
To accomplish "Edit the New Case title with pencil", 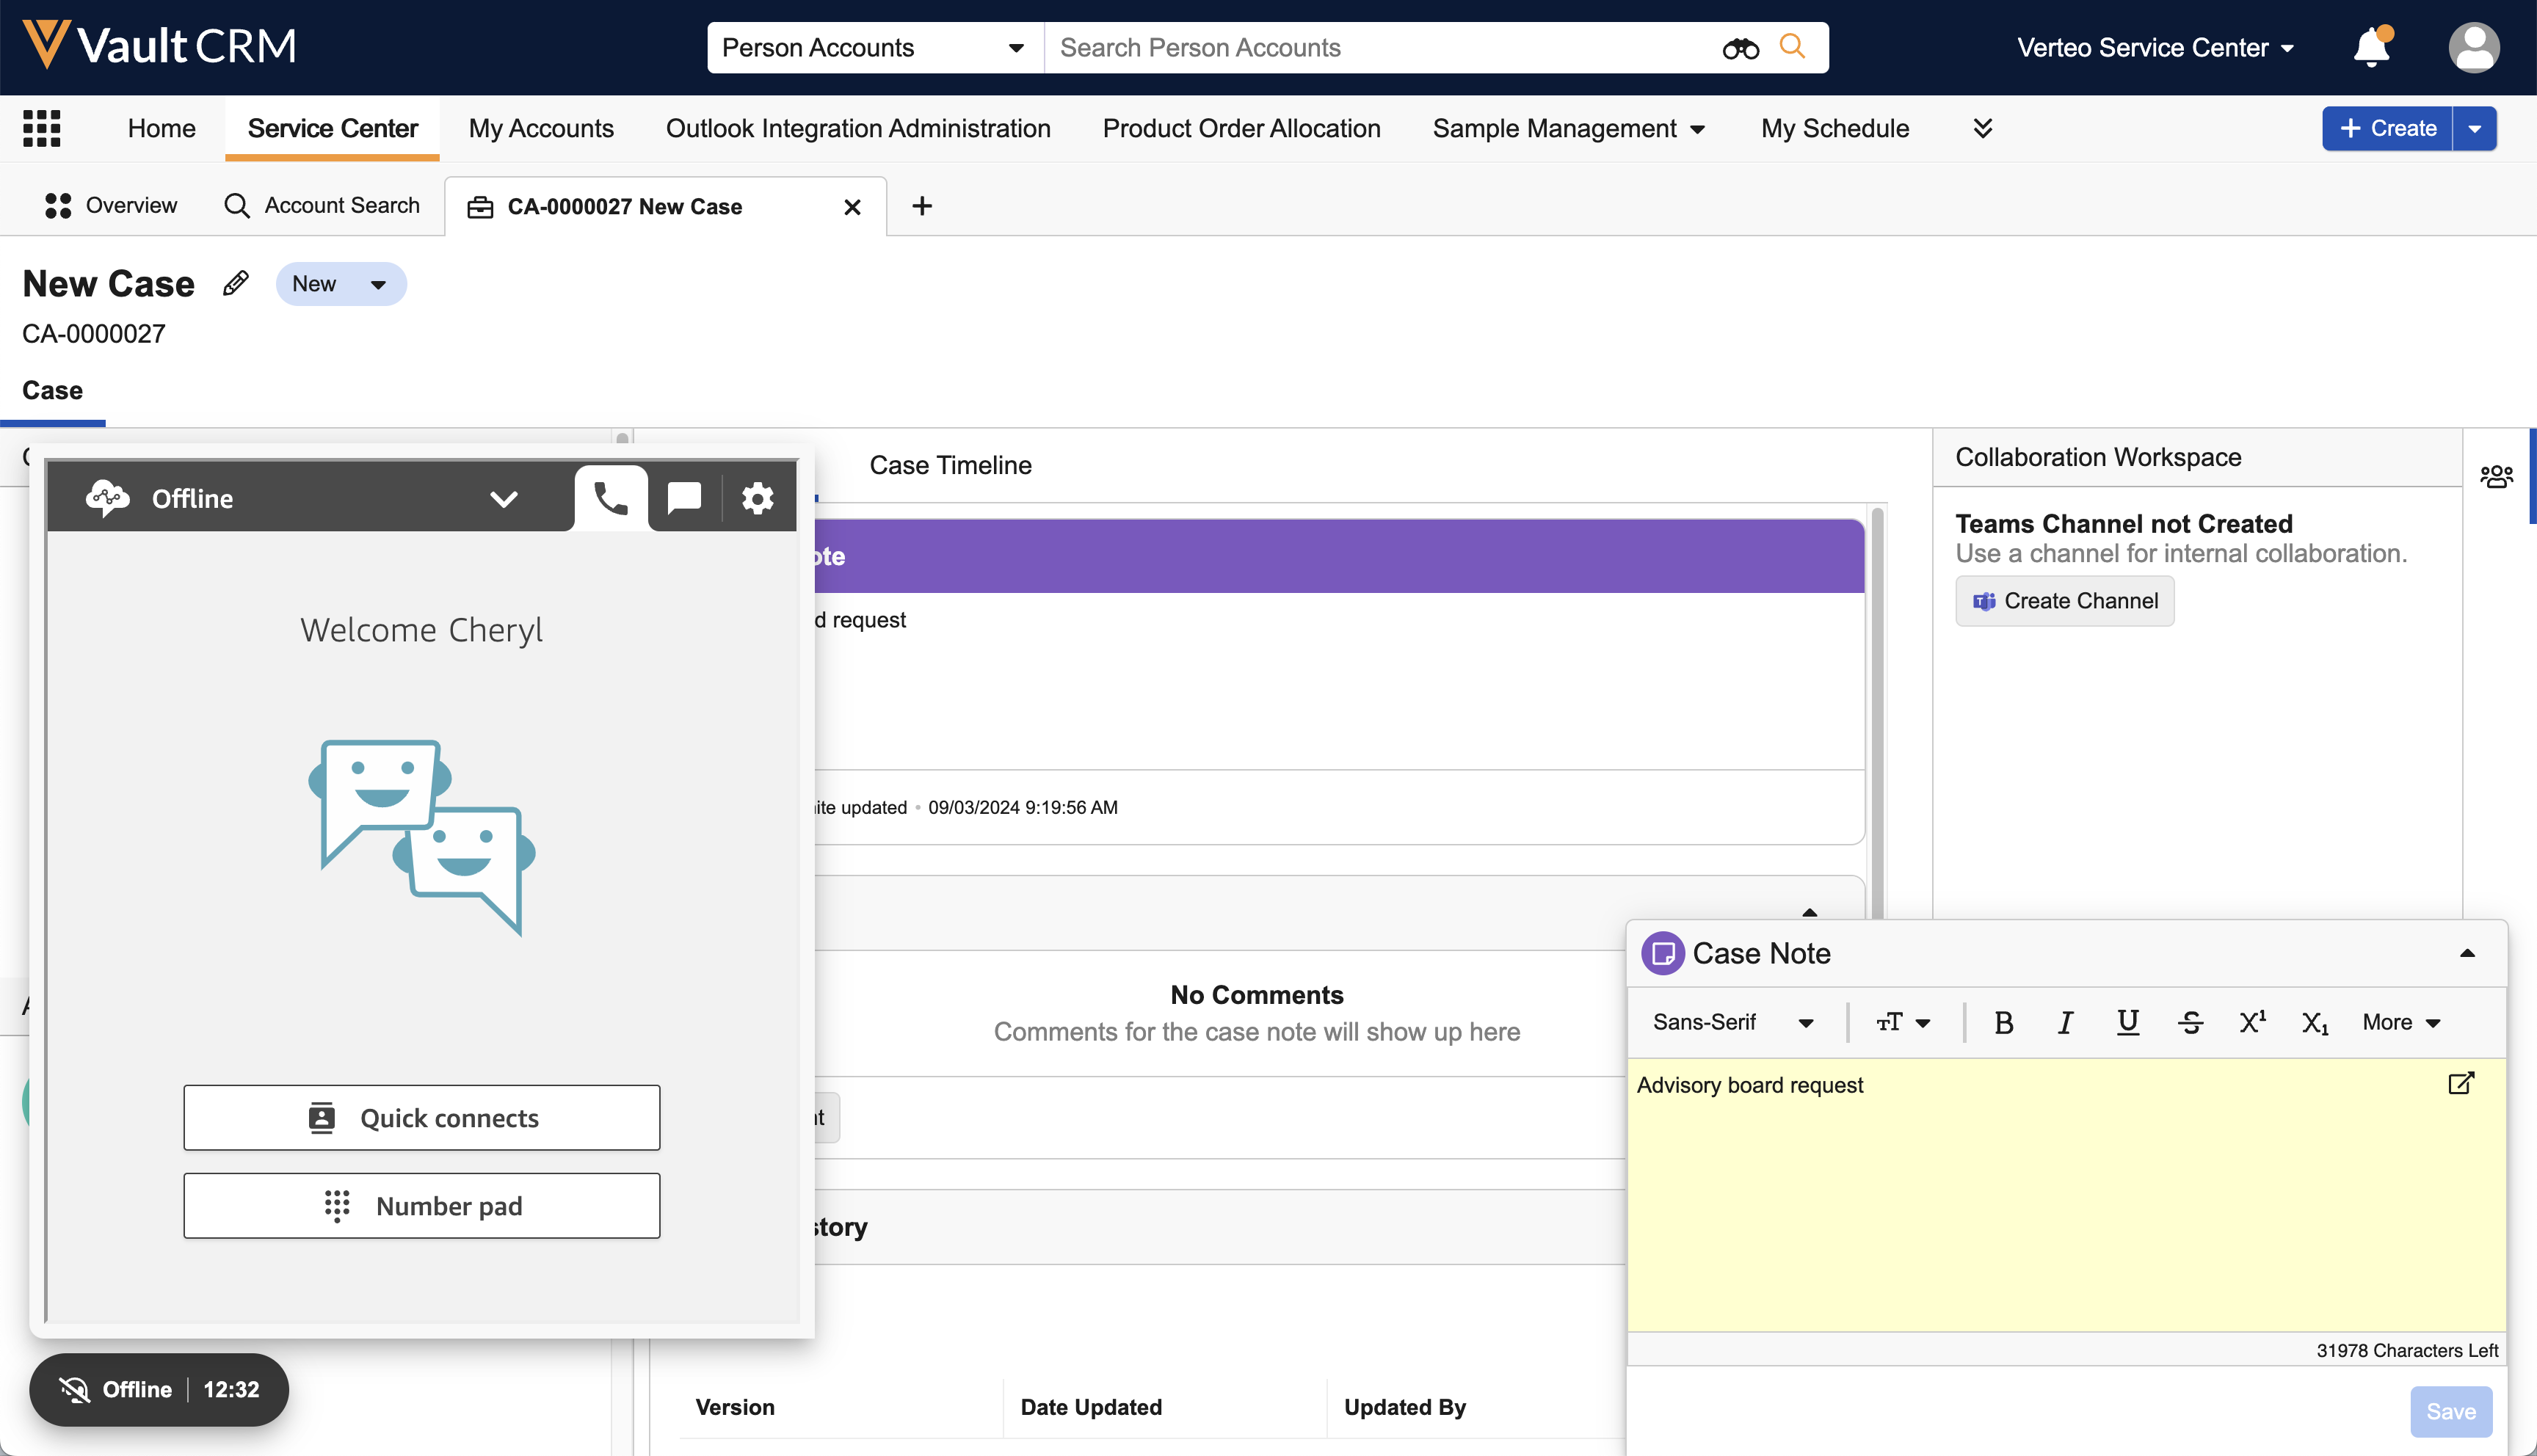I will coord(235,284).
